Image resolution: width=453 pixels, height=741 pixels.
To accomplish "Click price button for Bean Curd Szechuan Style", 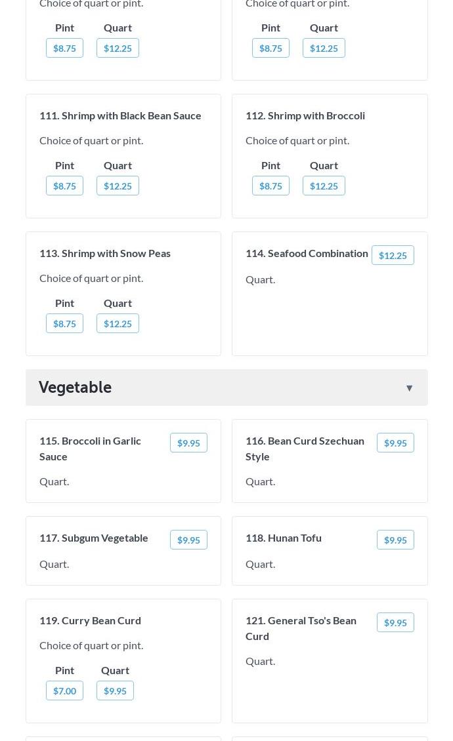I will click(x=395, y=443).
